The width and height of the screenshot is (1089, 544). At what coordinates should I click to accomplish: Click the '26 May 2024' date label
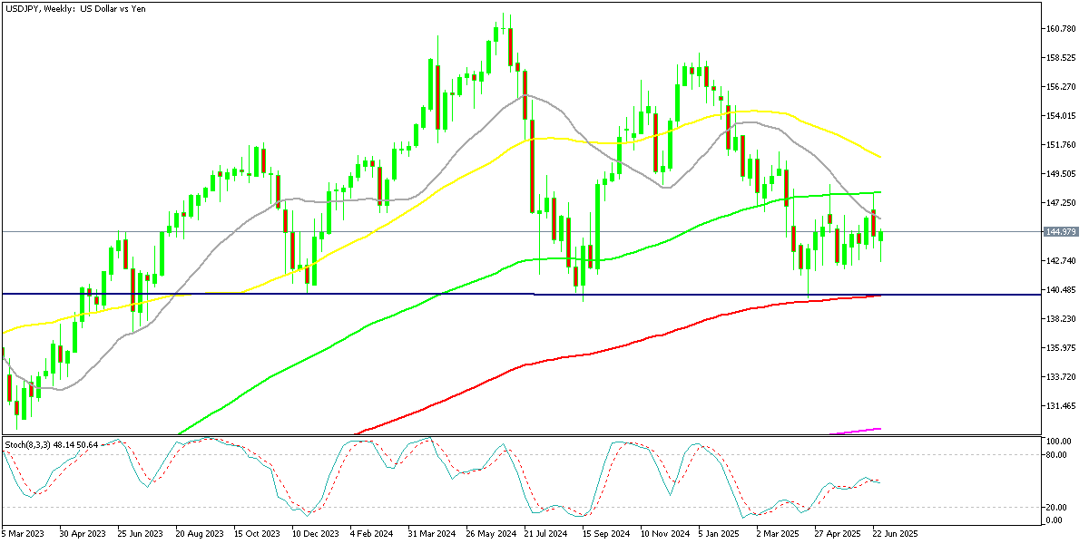490,535
